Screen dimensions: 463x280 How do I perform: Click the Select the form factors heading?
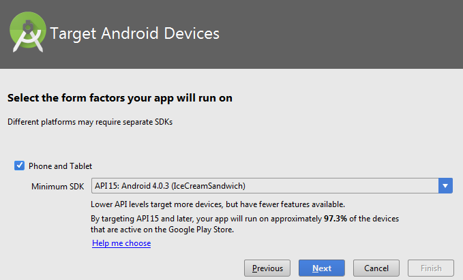[120, 98]
